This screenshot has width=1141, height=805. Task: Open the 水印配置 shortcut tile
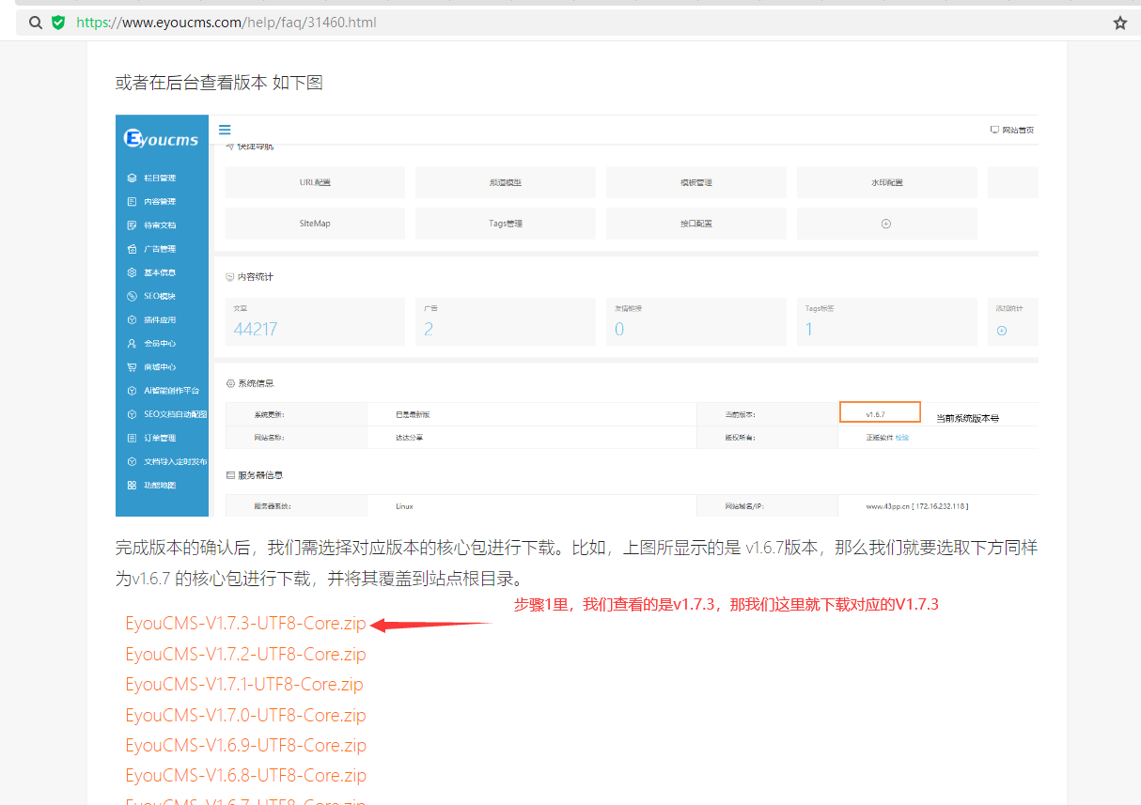pos(887,182)
